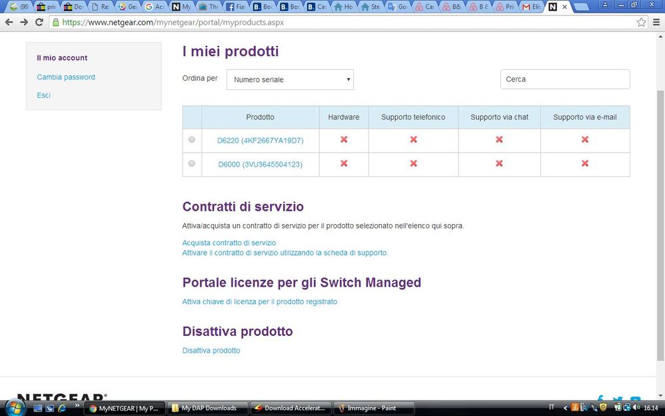Reload the page with the refresh icon
The image size is (665, 416).
[39, 22]
